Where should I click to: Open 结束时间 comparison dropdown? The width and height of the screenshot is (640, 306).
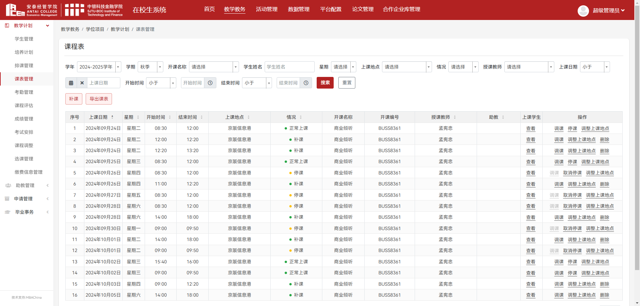(x=257, y=83)
